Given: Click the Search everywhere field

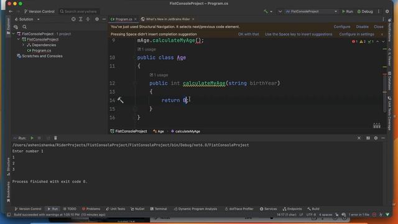Looking at the screenshot, I should click(x=79, y=11).
